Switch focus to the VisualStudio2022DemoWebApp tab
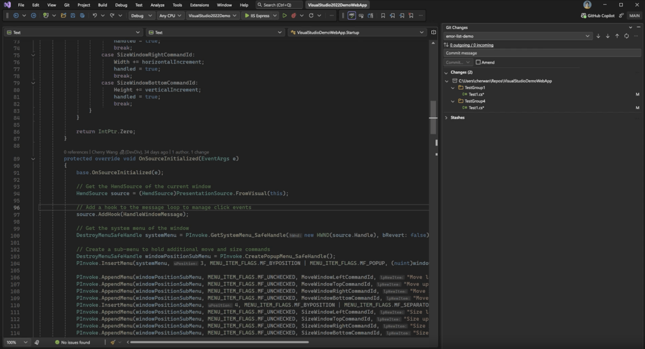This screenshot has height=349, width=645. [338, 5]
